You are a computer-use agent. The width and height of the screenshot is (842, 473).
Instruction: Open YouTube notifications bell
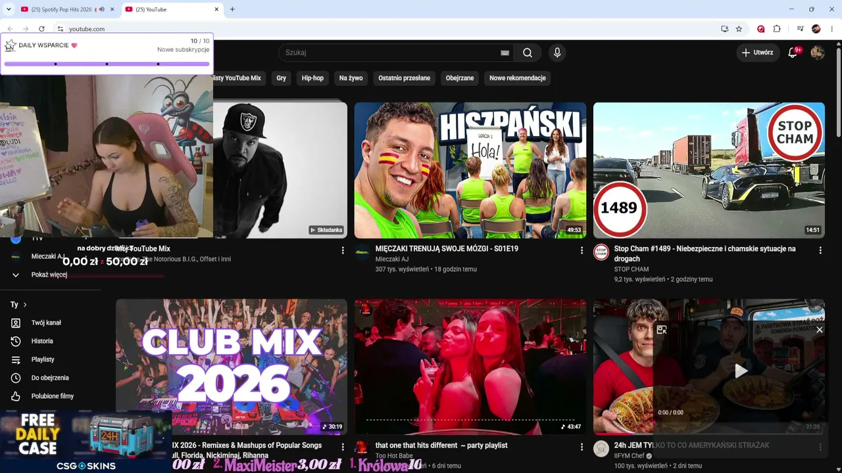793,53
